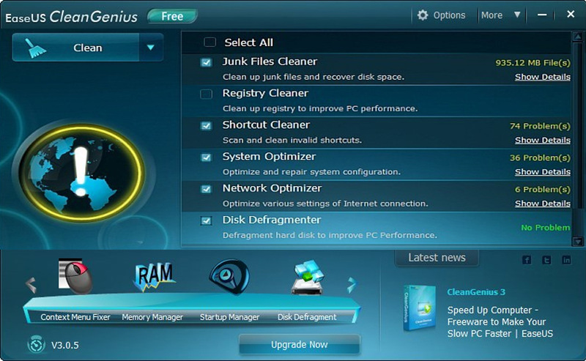This screenshot has height=361, width=586.
Task: Click the globe warning status icon
Action: pyautogui.click(x=81, y=174)
